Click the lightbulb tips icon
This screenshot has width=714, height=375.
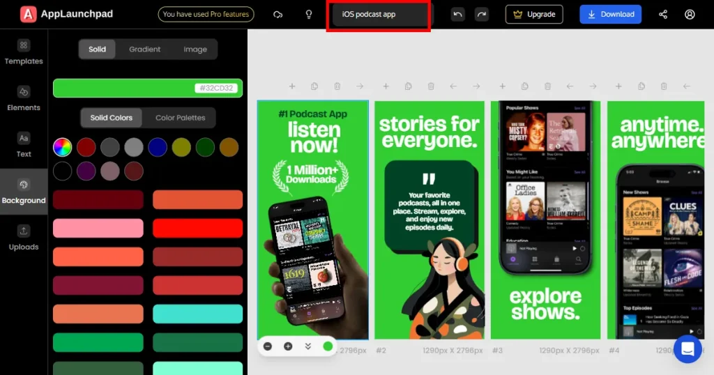[309, 15]
